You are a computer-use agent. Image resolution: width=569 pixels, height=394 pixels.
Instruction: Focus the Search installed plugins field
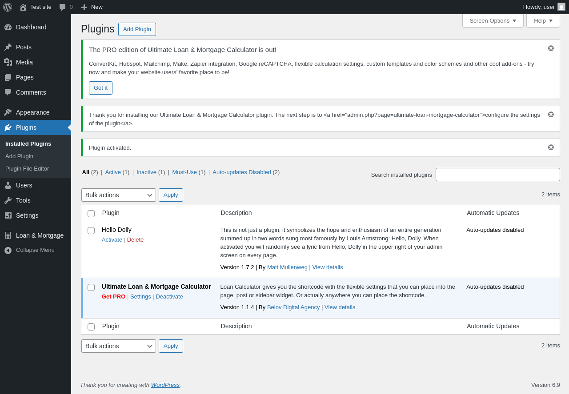(498, 175)
